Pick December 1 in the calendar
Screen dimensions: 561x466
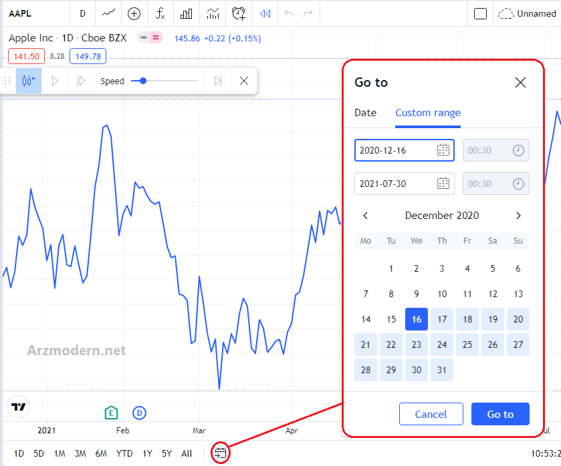pos(391,268)
